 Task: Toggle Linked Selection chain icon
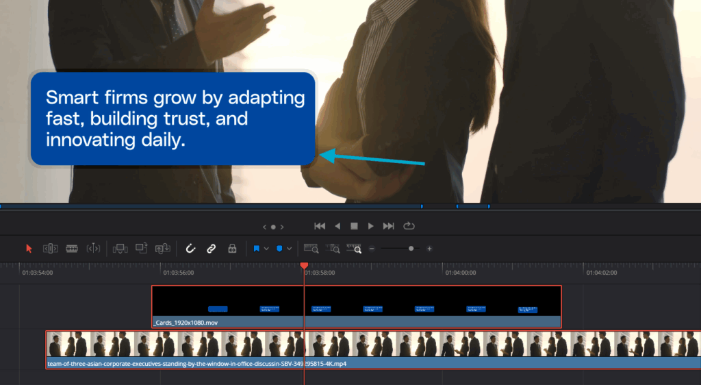pos(211,249)
